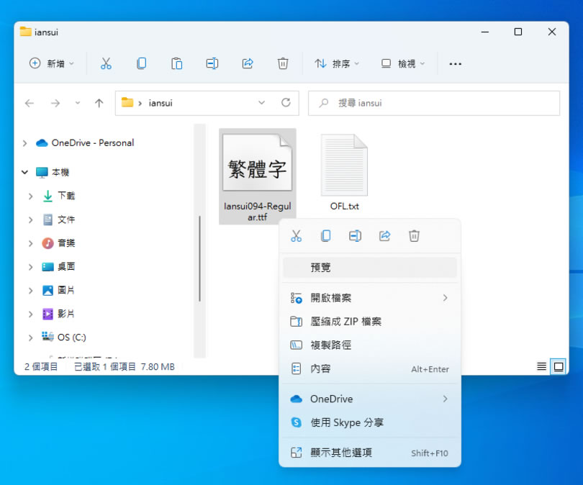Click the Share icon in the top toolbar
Screen dimensions: 583x485
click(x=248, y=63)
